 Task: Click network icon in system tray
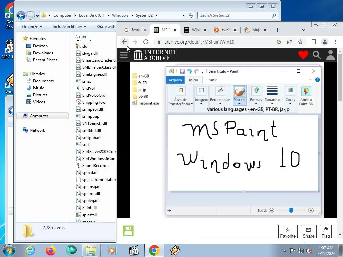pyautogui.click(x=301, y=251)
